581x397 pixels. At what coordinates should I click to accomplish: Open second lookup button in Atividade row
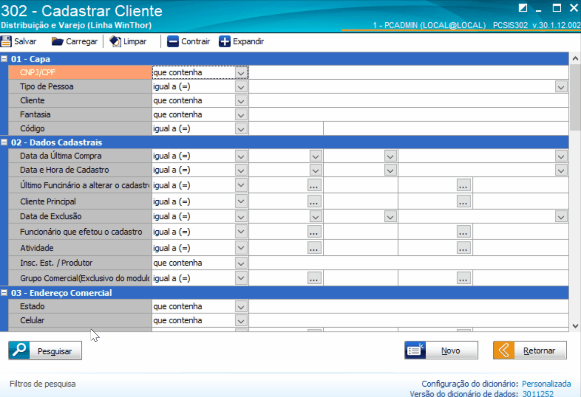pyautogui.click(x=463, y=248)
